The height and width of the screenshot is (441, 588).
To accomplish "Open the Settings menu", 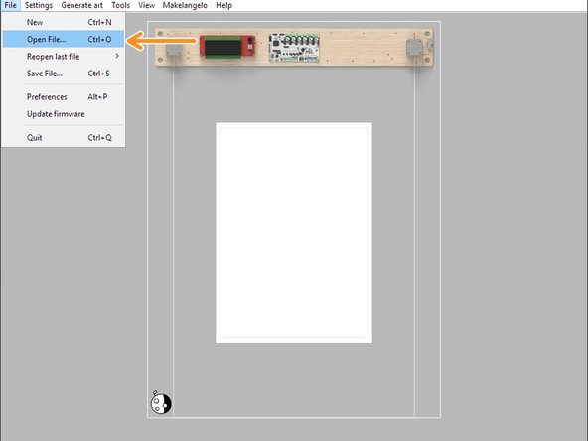I will pos(39,5).
